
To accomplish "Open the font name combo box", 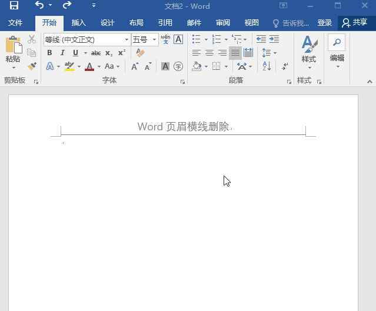I will pos(87,39).
